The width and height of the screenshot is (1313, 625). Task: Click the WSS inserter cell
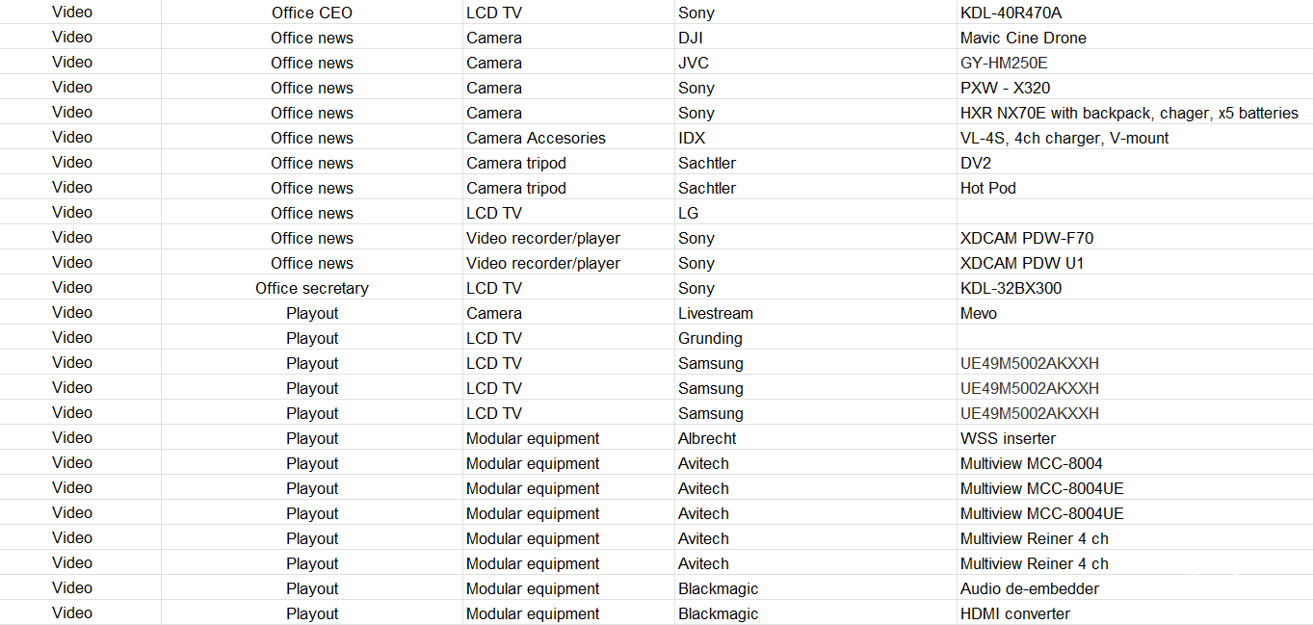click(x=1008, y=438)
